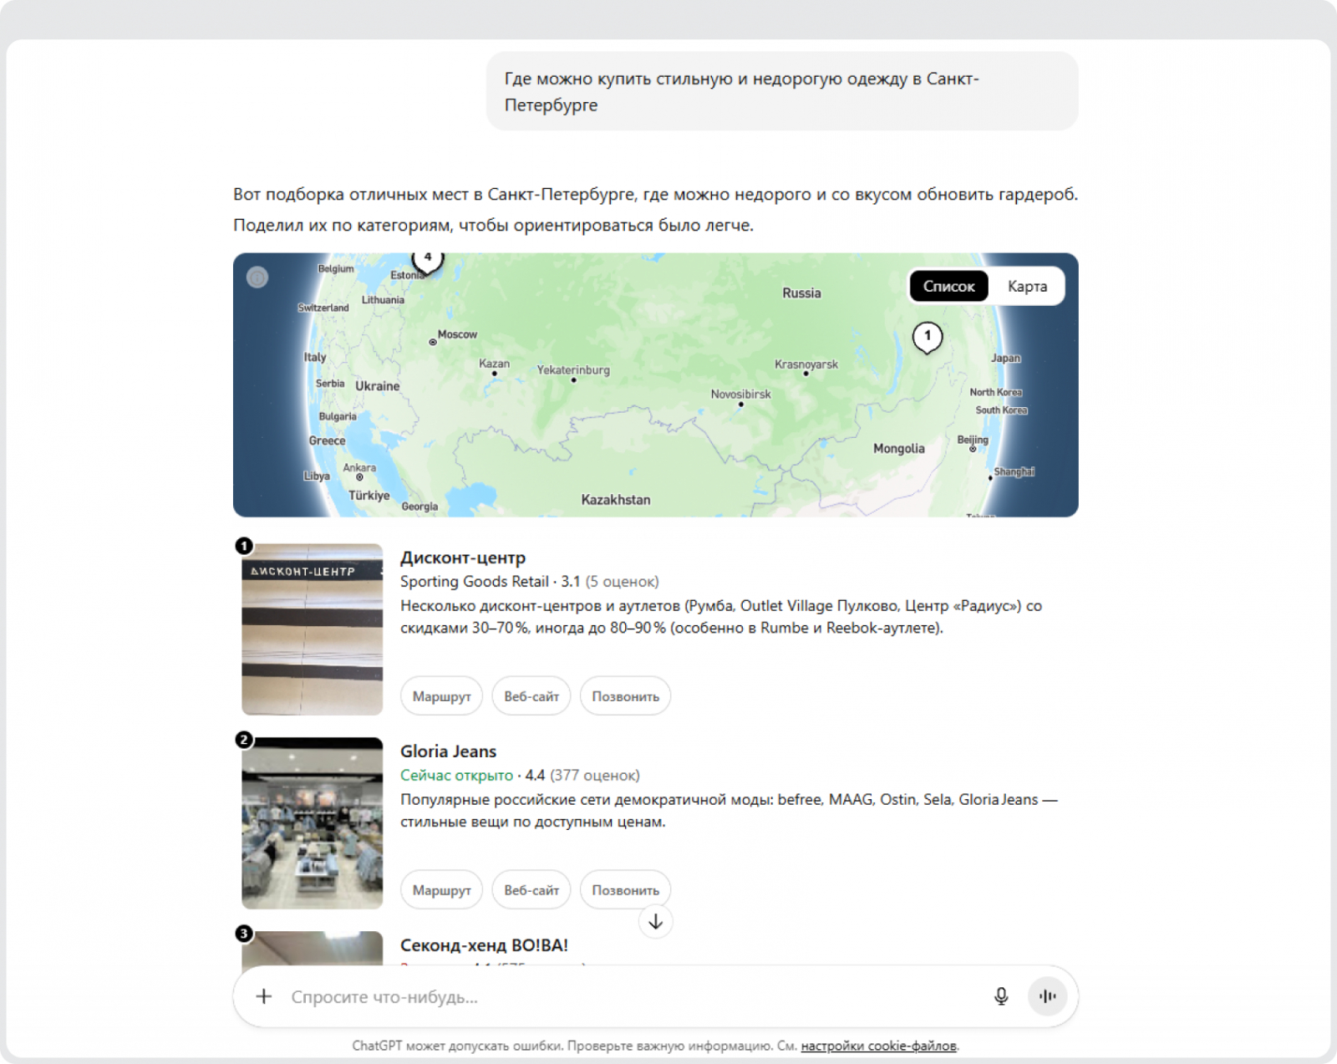Viewport: 1337px width, 1064px height.
Task: Switch to the Карта view
Action: 1027,286
